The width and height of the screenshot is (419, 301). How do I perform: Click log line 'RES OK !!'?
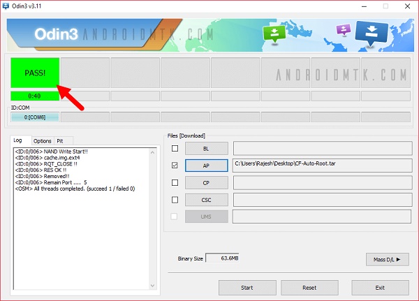pos(41,170)
